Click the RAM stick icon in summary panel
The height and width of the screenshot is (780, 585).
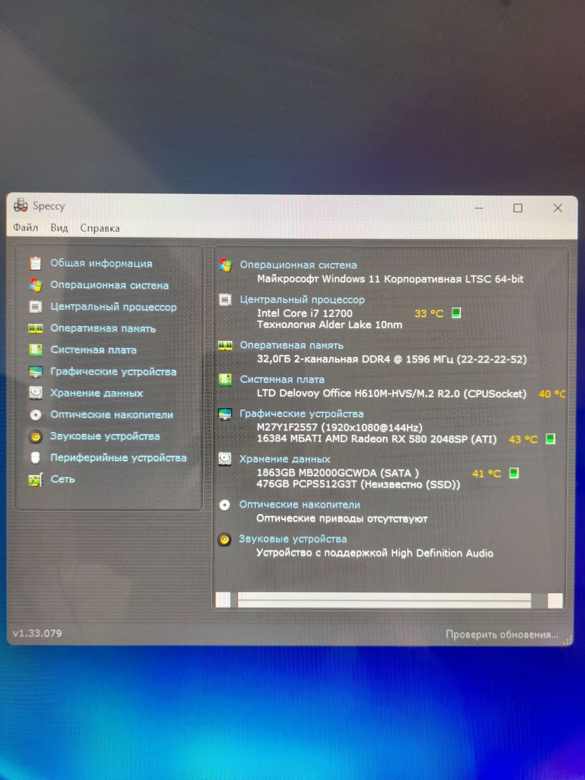[225, 346]
